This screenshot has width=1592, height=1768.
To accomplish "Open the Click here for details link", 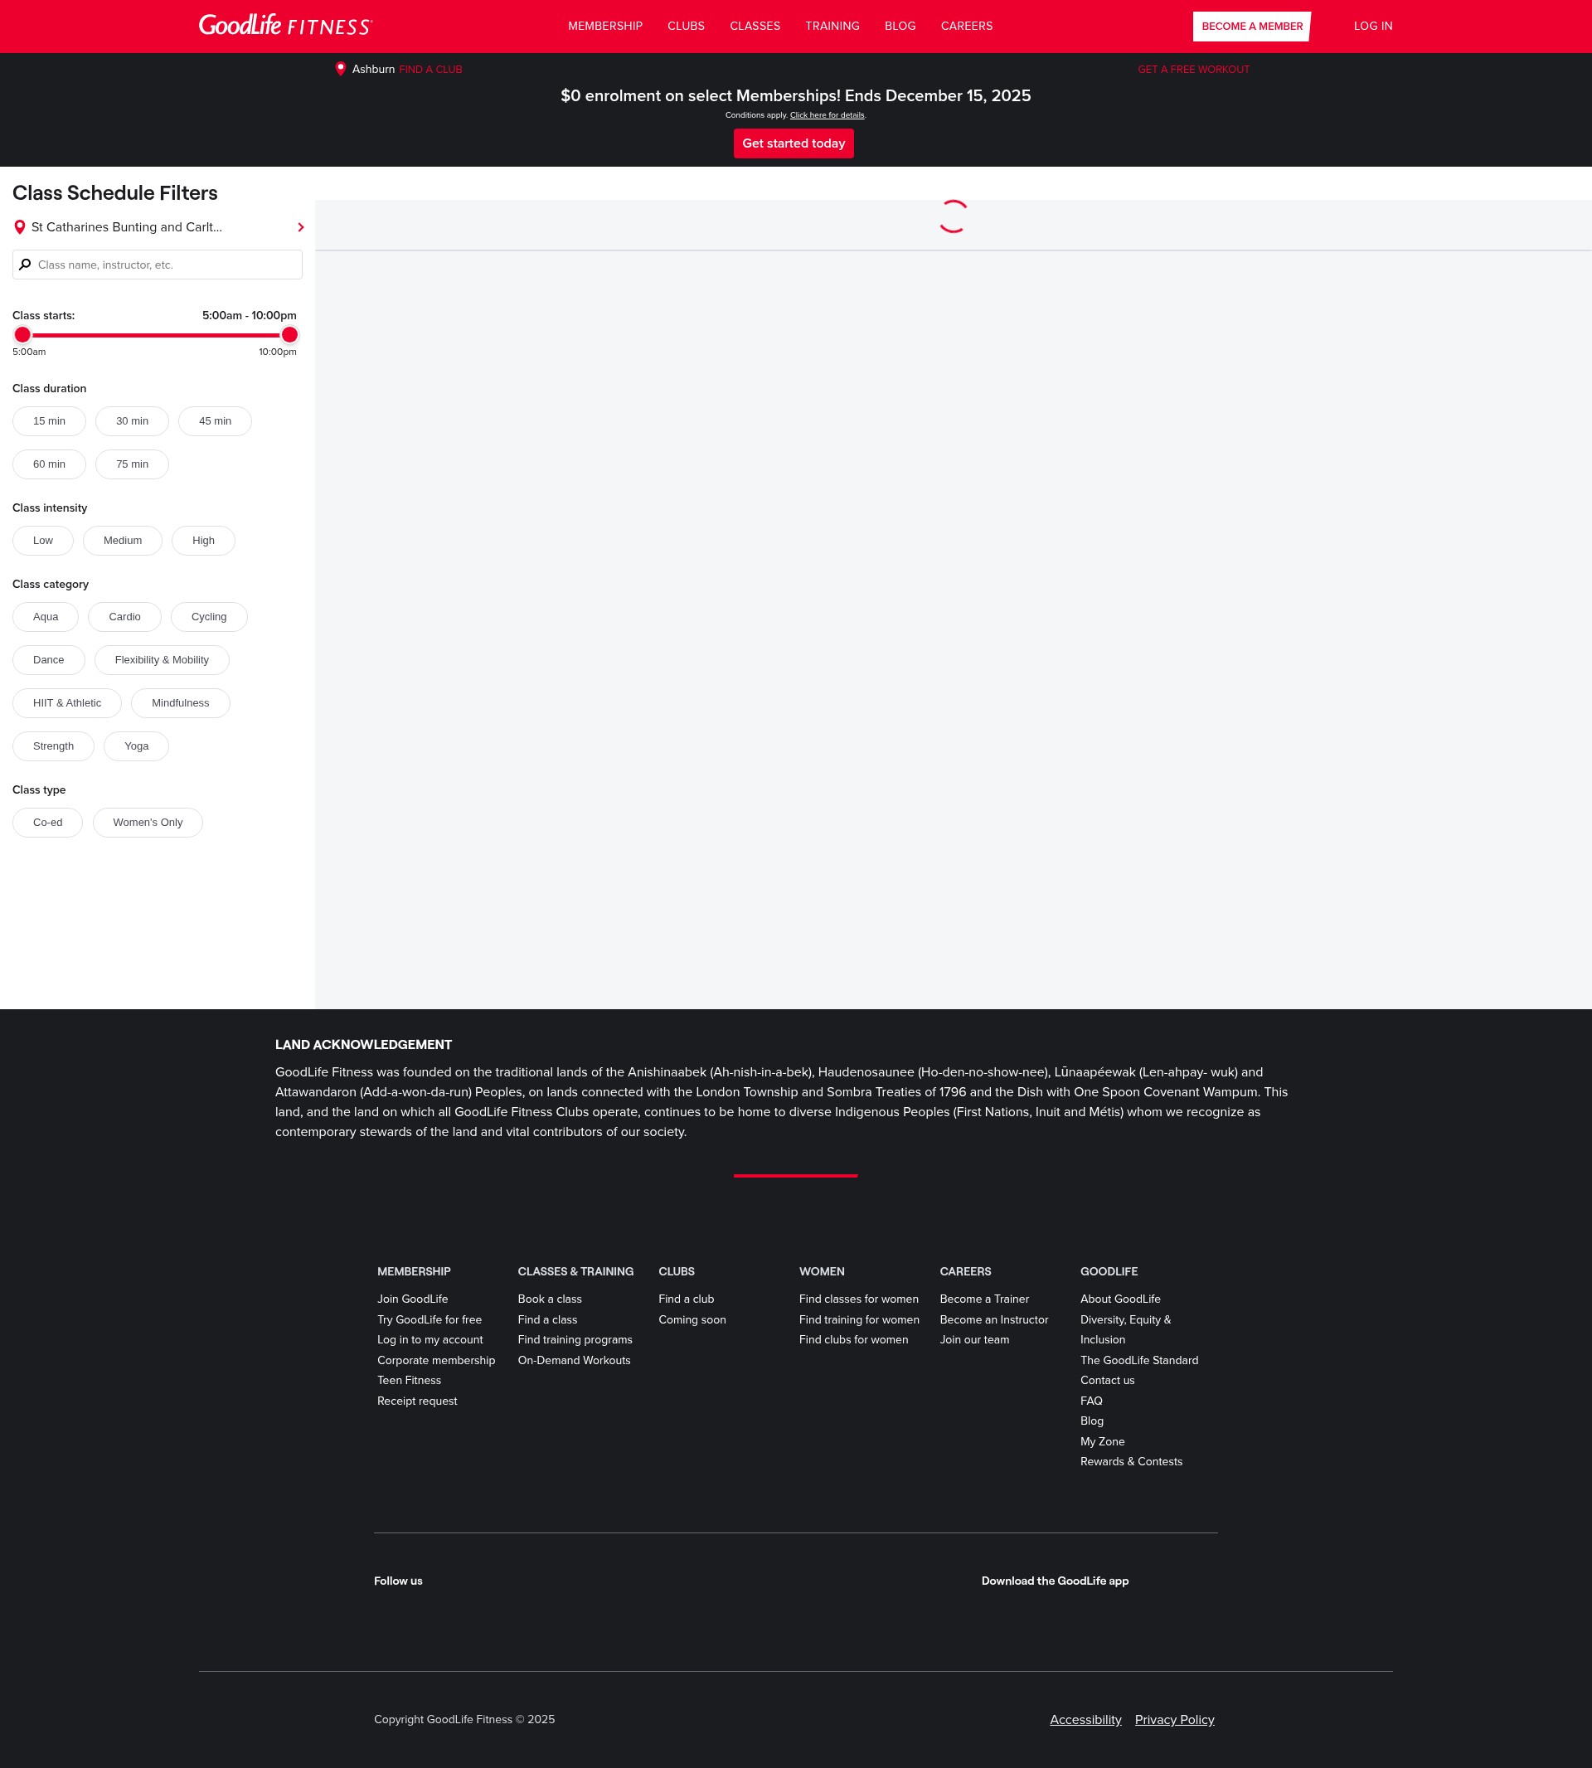I will [827, 115].
